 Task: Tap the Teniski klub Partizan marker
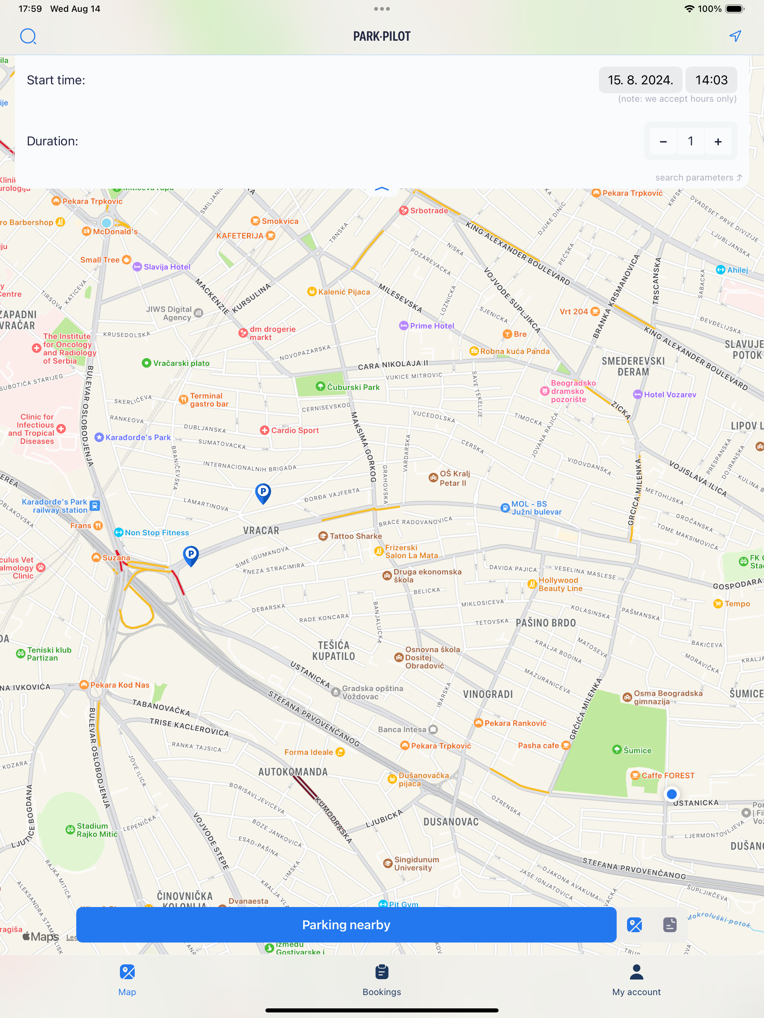[x=21, y=654]
